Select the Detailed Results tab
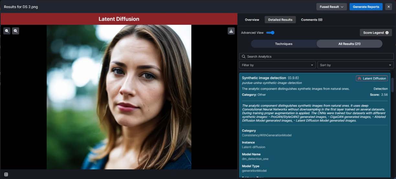396x179 pixels. click(280, 20)
